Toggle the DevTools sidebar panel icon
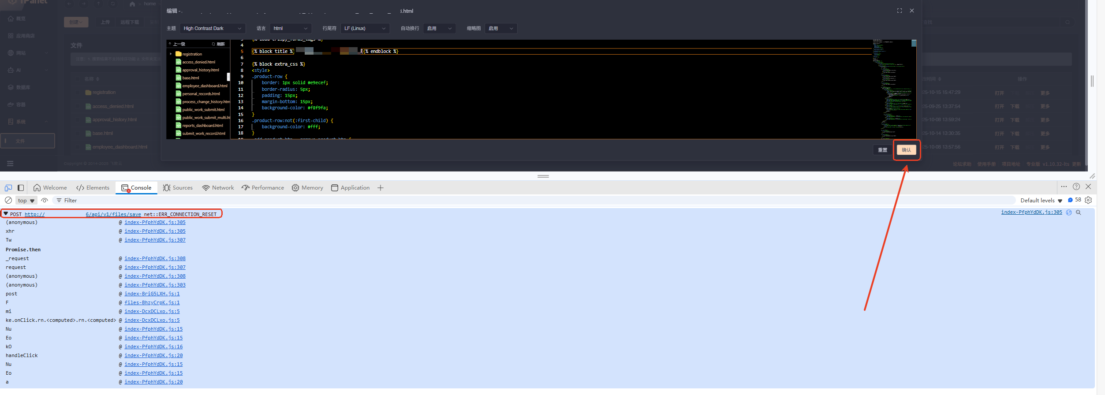 click(x=21, y=188)
